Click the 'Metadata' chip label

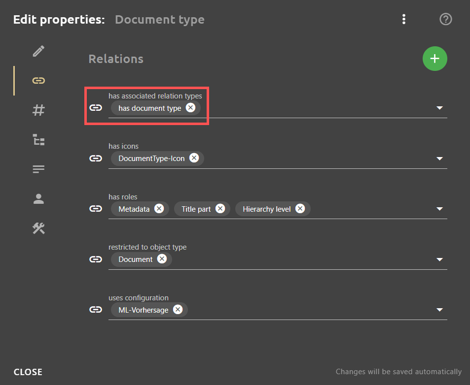134,209
